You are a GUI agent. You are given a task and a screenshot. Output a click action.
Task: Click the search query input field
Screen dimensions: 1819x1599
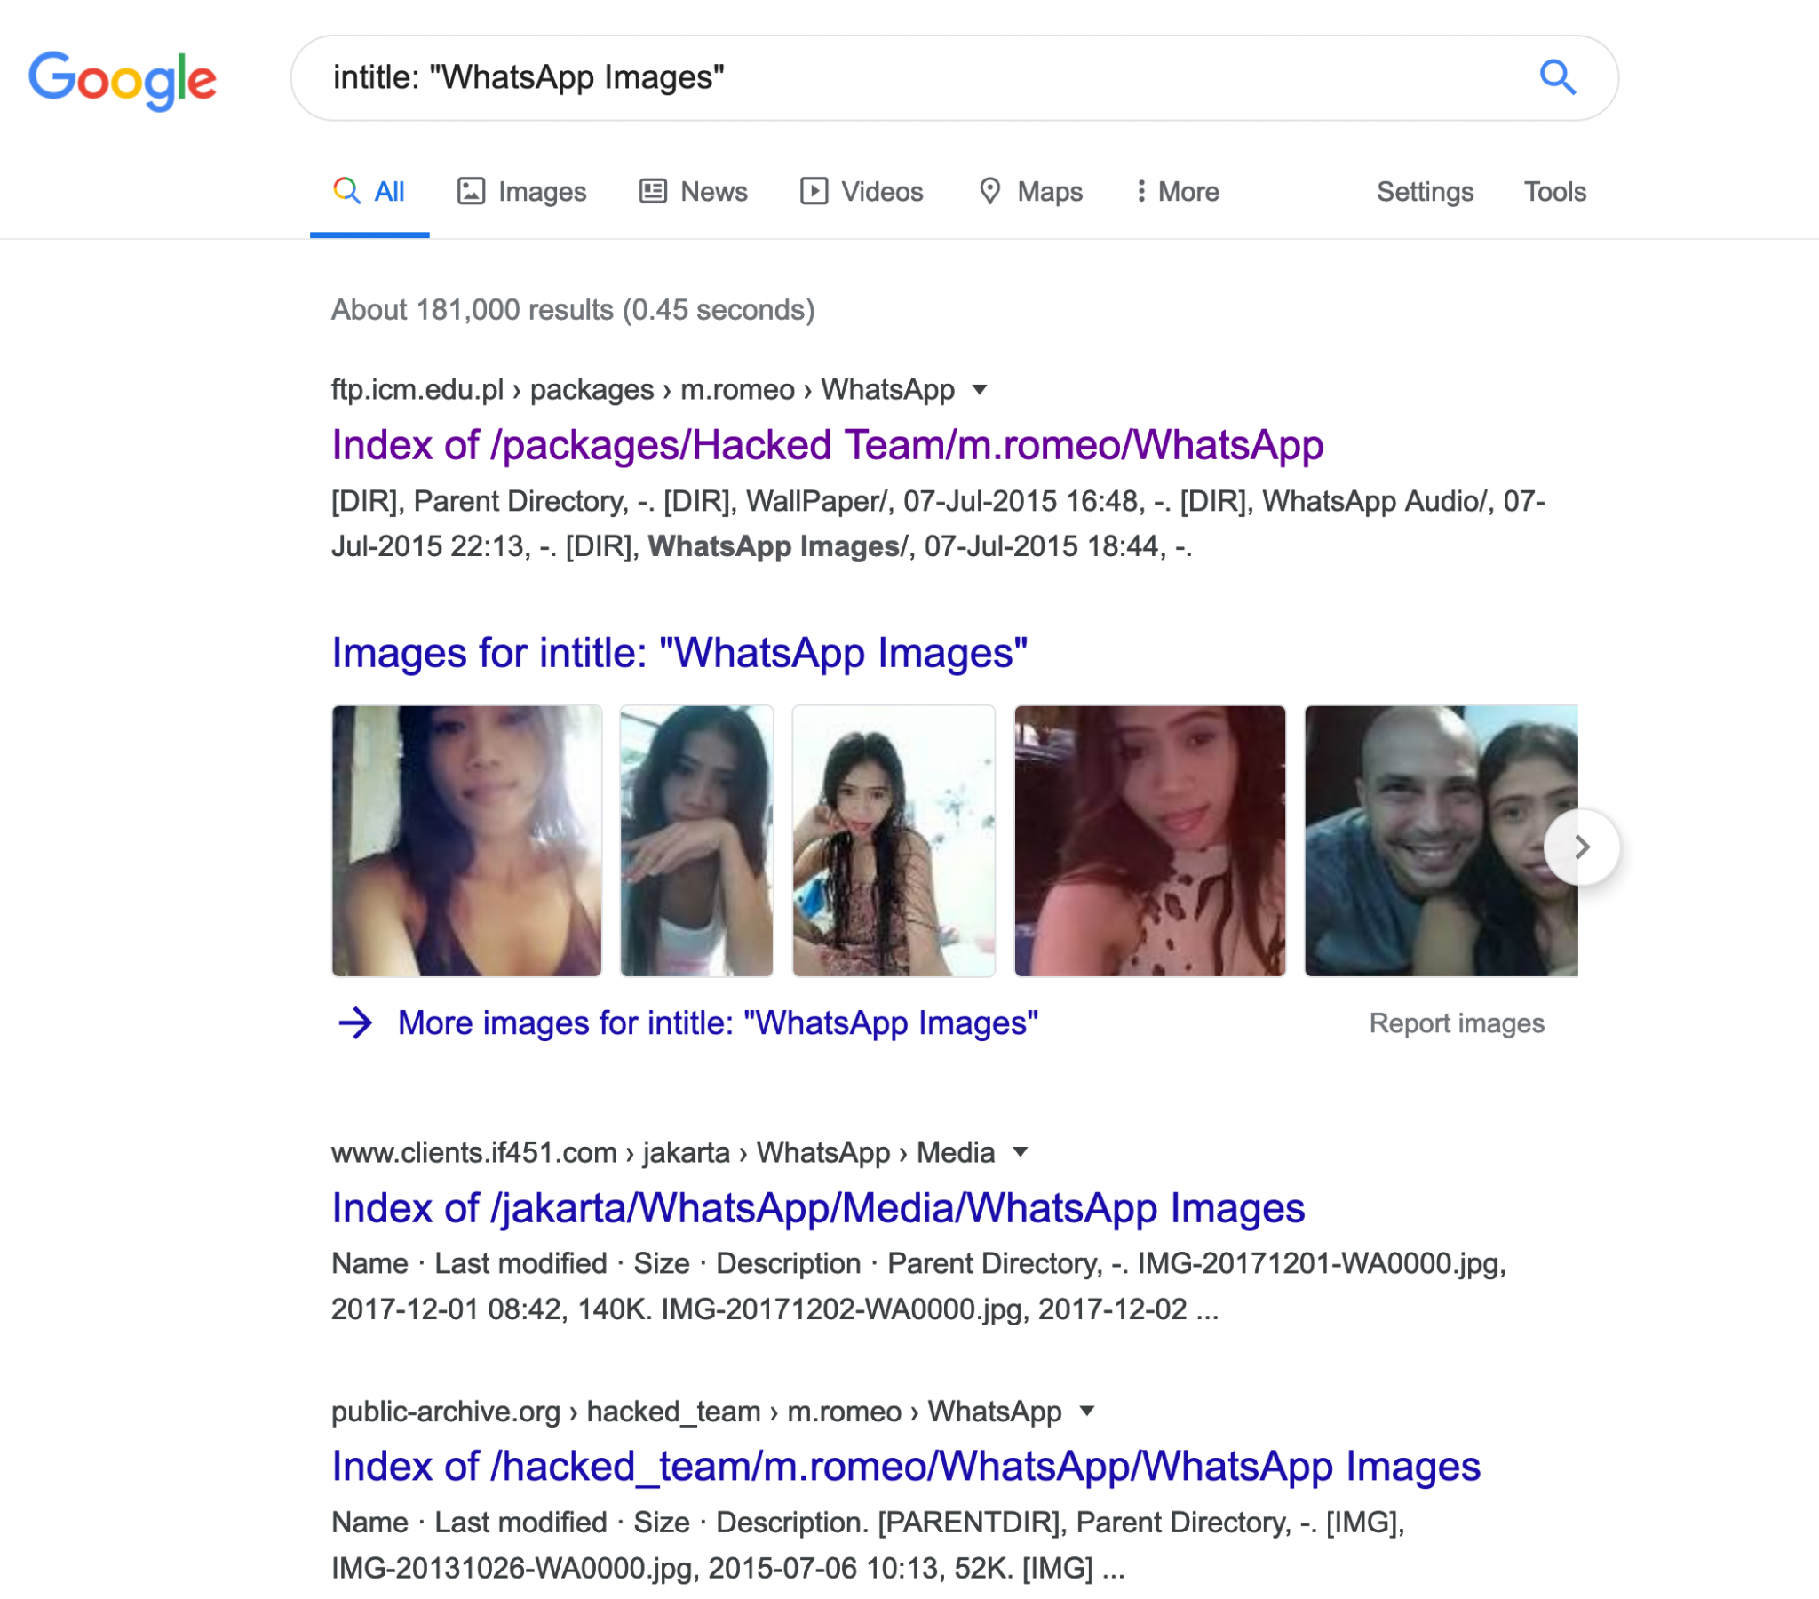coord(917,77)
